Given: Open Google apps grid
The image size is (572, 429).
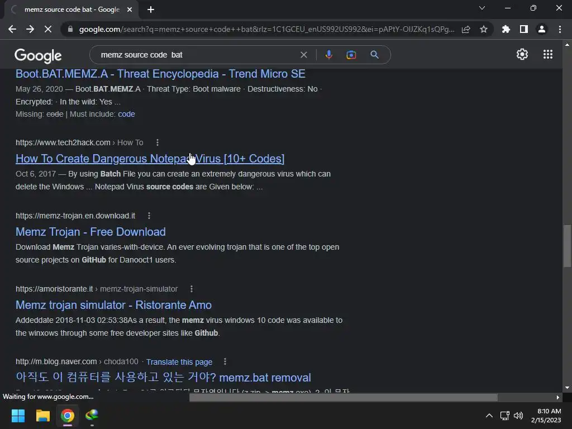Looking at the screenshot, I should click(x=548, y=54).
